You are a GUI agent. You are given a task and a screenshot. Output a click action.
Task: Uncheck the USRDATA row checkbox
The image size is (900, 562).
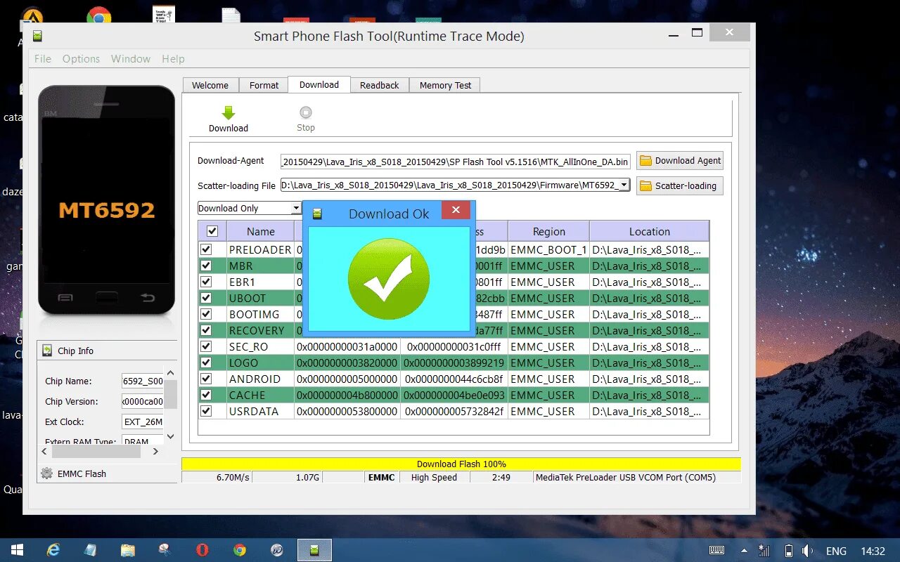206,411
